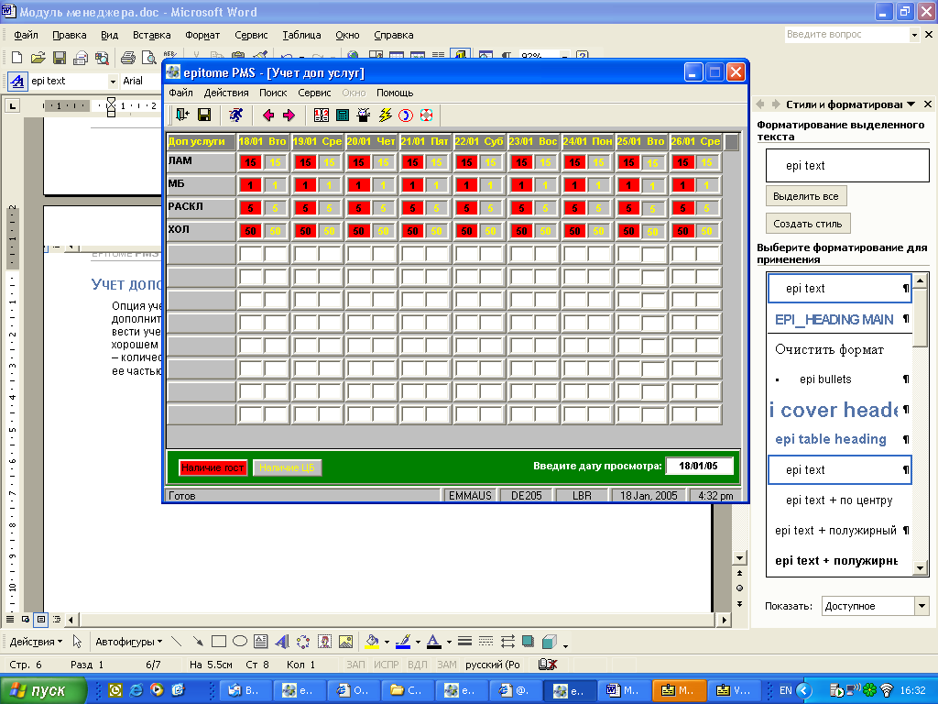The image size is (938, 704).
Task: Click the Save icon in Word toolbar
Action: [x=60, y=58]
